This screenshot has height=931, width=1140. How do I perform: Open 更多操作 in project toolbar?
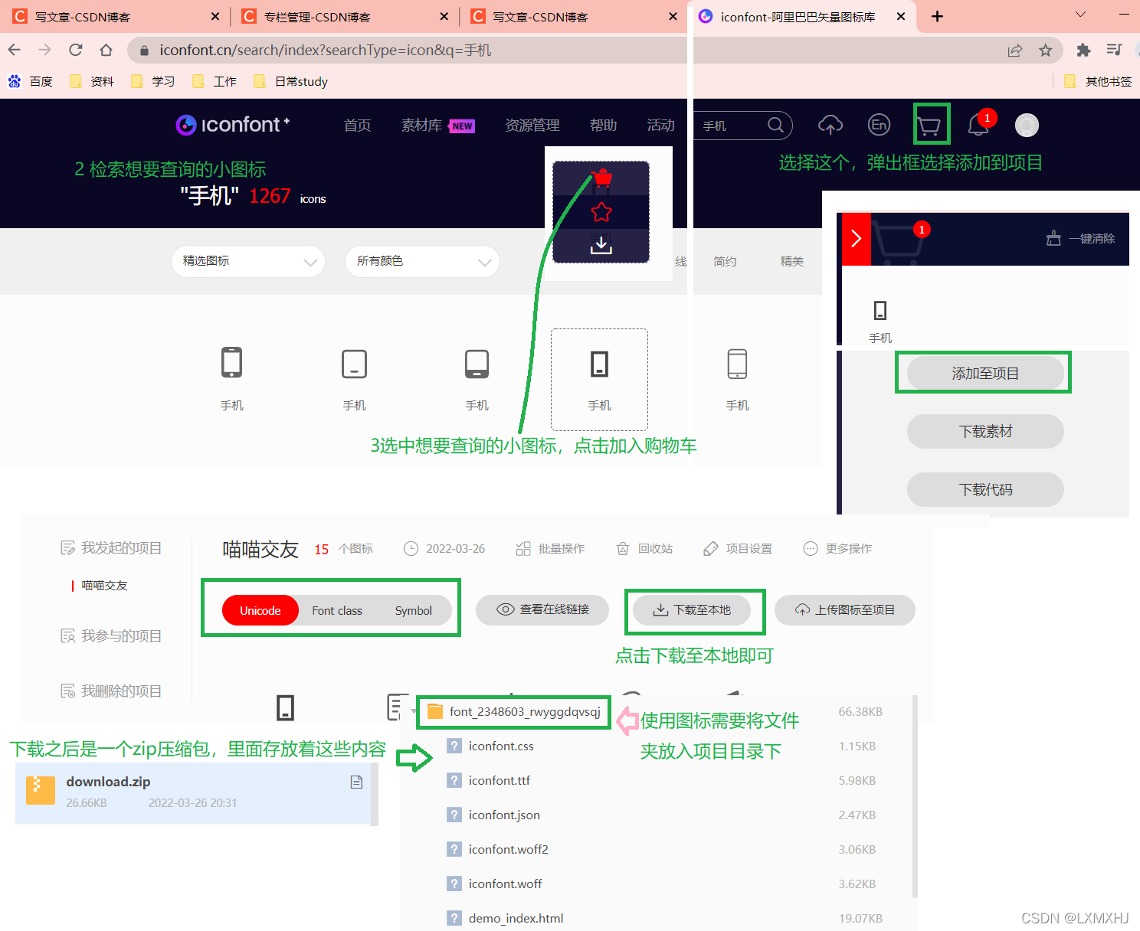[x=837, y=548]
